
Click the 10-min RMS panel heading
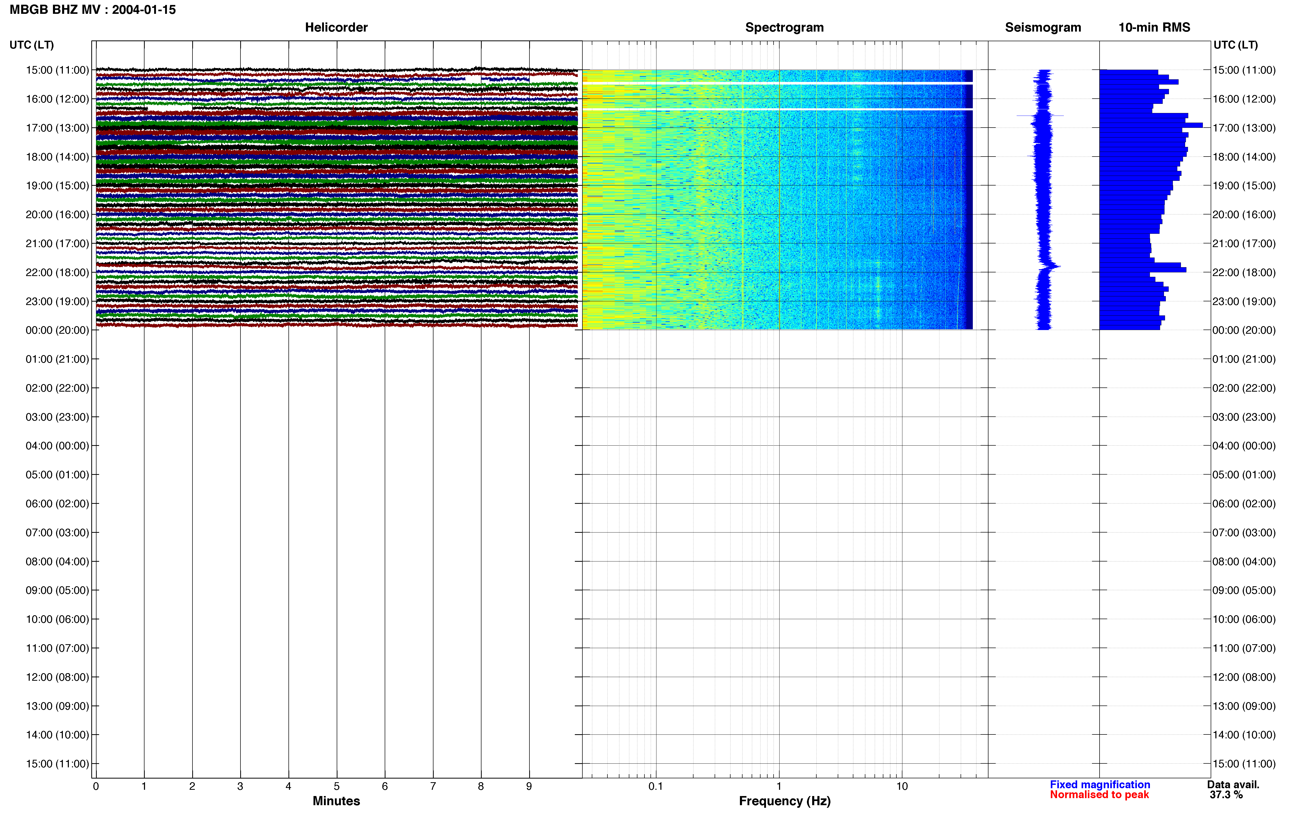click(1154, 27)
